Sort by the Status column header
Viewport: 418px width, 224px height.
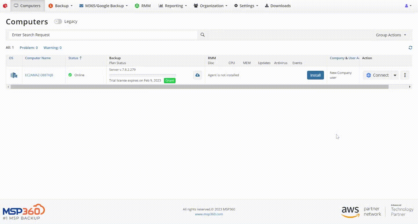75,58
